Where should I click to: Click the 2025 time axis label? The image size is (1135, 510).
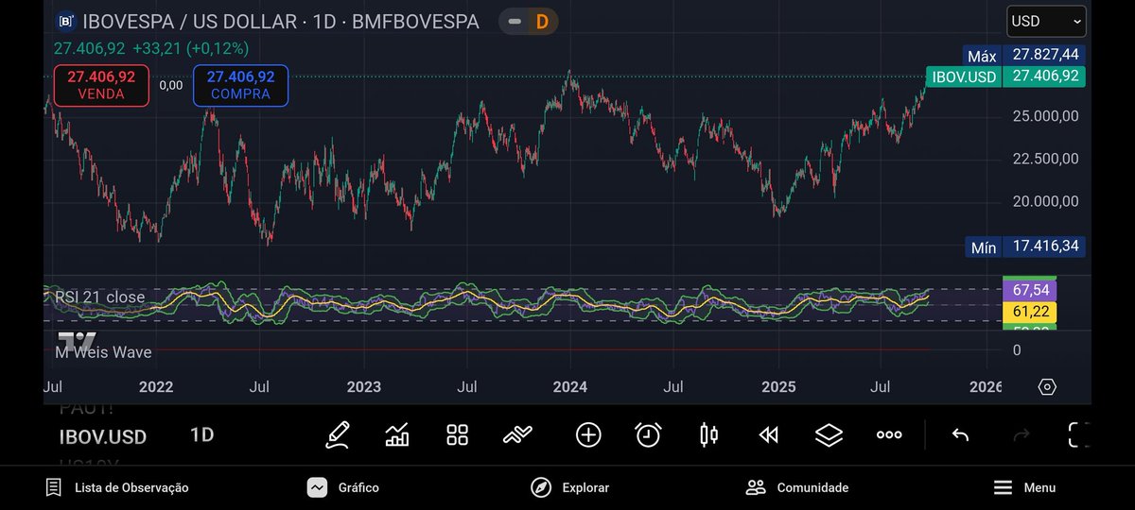point(778,387)
